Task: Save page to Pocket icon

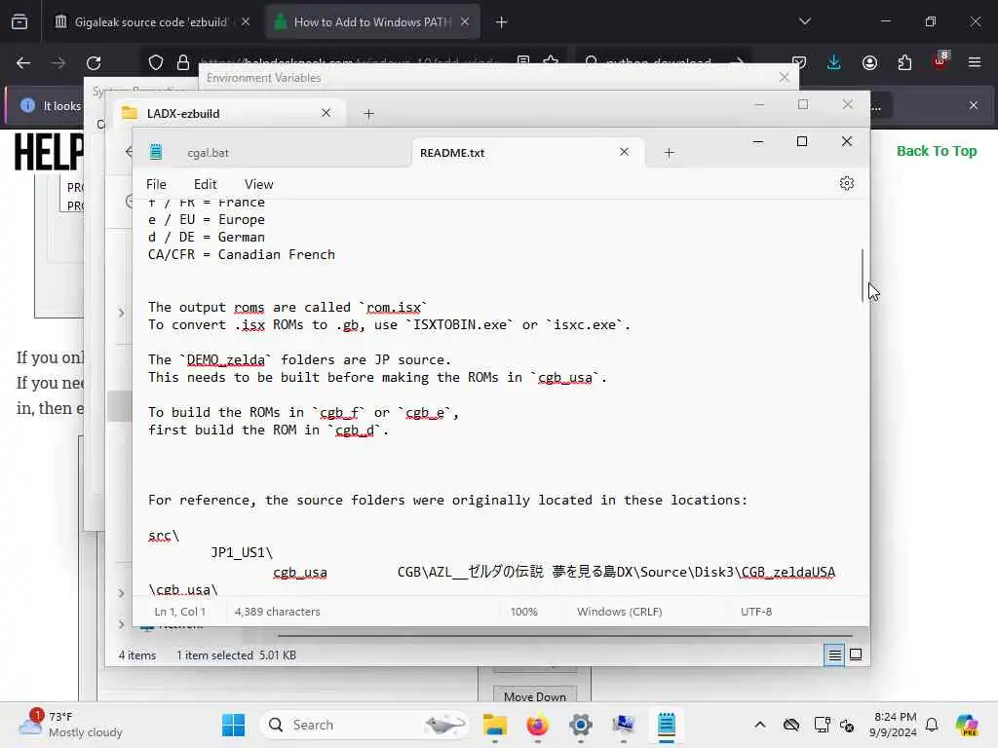Action: [799, 62]
